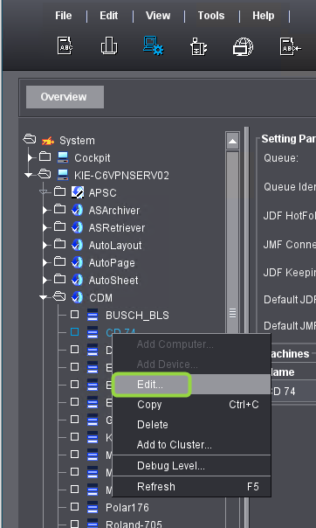Expand the ASRetriever node
Image resolution: width=316 pixels, height=528 pixels.
pos(45,227)
